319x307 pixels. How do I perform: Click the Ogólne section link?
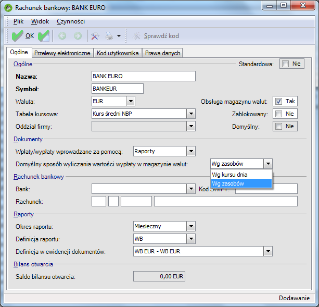23,64
